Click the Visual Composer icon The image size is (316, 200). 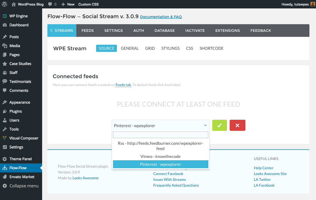coord(4,138)
